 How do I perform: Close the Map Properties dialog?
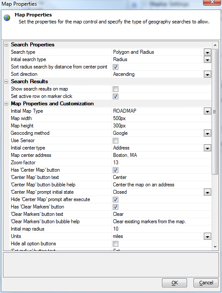click(x=212, y=2)
